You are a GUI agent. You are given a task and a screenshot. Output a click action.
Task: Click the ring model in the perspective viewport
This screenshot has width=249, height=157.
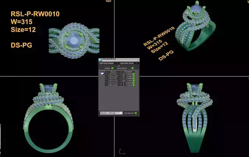pos(195,26)
